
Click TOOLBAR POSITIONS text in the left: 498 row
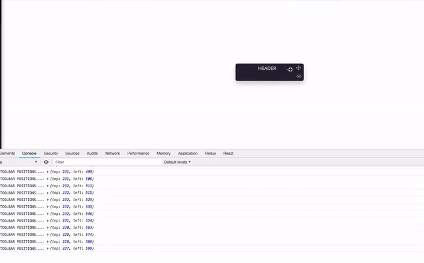point(22,172)
